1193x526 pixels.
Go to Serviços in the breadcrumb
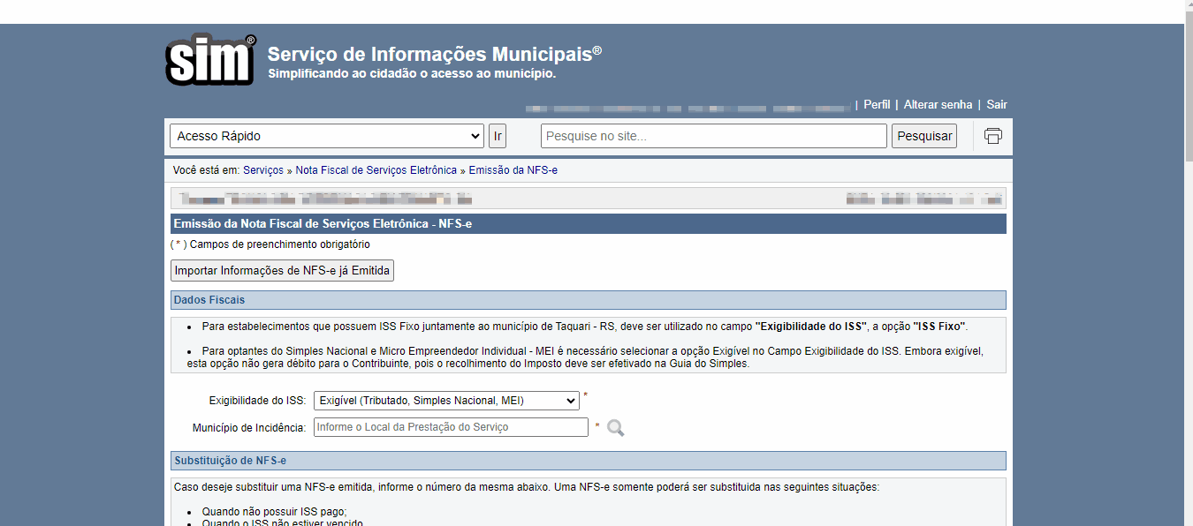[263, 170]
